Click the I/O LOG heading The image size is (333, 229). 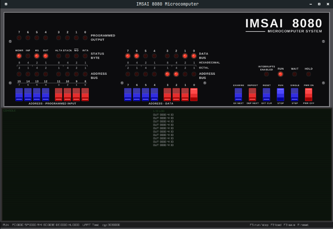point(159,111)
